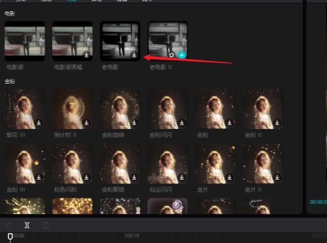Image resolution: width=327 pixels, height=243 pixels.
Task: Select the 金粉 effect thumbnail
Action: [x=215, y=109]
